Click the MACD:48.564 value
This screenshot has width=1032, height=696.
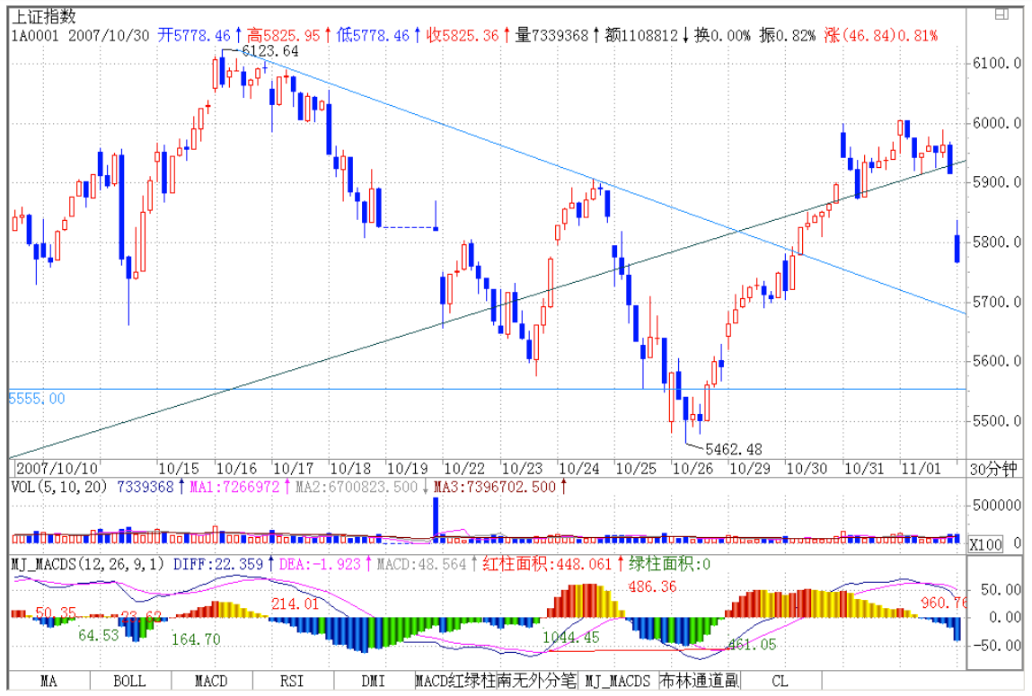(421, 564)
